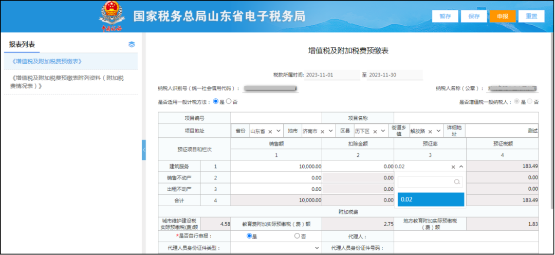The height and width of the screenshot is (255, 555).
Task: Click the 暂存 button
Action: point(445,16)
